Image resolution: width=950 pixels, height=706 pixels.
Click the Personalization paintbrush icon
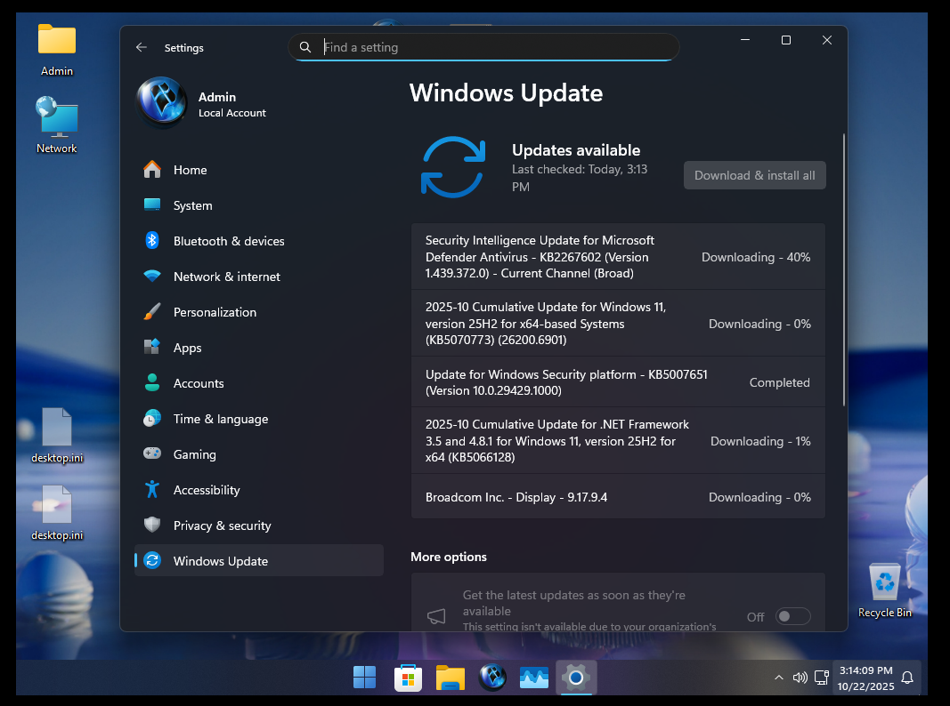tap(152, 311)
